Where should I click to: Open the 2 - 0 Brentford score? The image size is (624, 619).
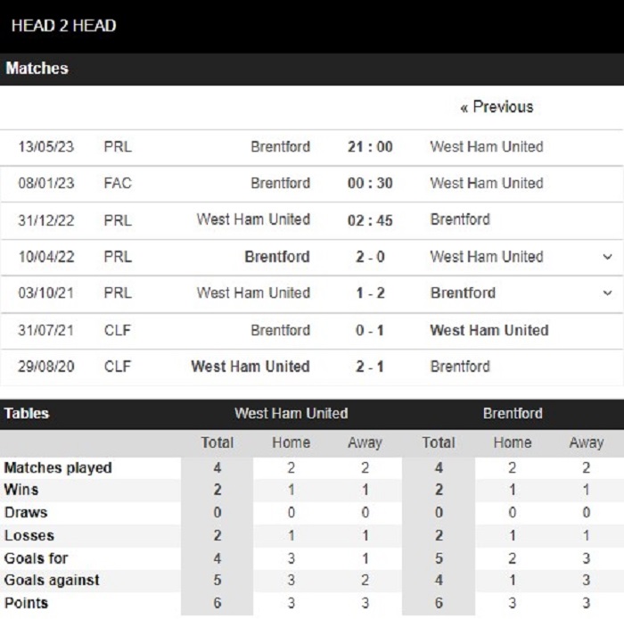pos(370,257)
